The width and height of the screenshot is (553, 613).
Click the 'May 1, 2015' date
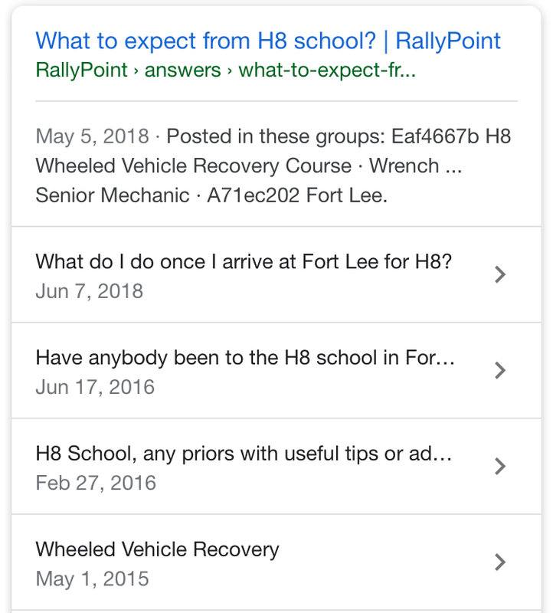click(x=92, y=579)
